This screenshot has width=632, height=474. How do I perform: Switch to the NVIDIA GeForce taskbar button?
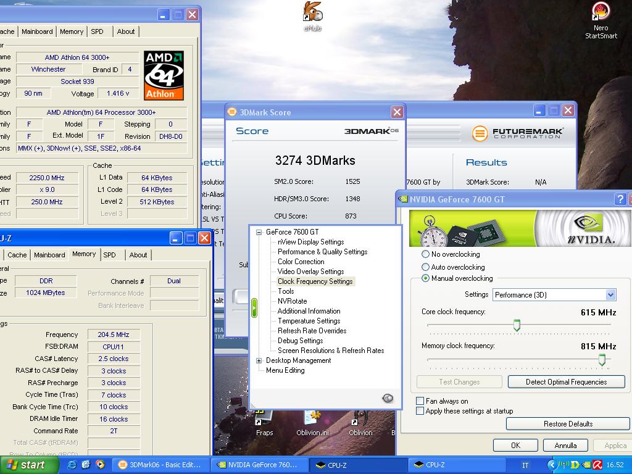pyautogui.click(x=259, y=465)
